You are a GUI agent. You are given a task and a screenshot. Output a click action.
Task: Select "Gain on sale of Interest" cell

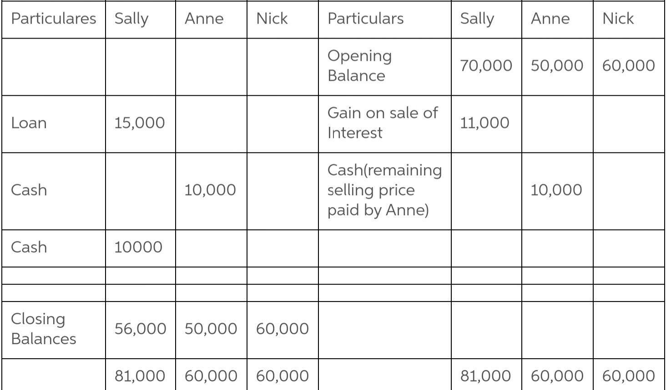[x=383, y=123]
